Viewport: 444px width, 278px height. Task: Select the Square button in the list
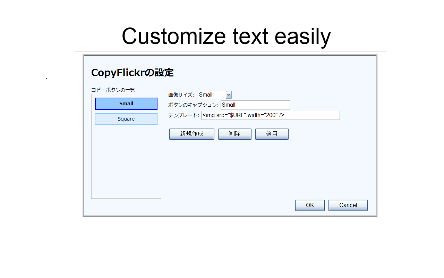coord(126,119)
